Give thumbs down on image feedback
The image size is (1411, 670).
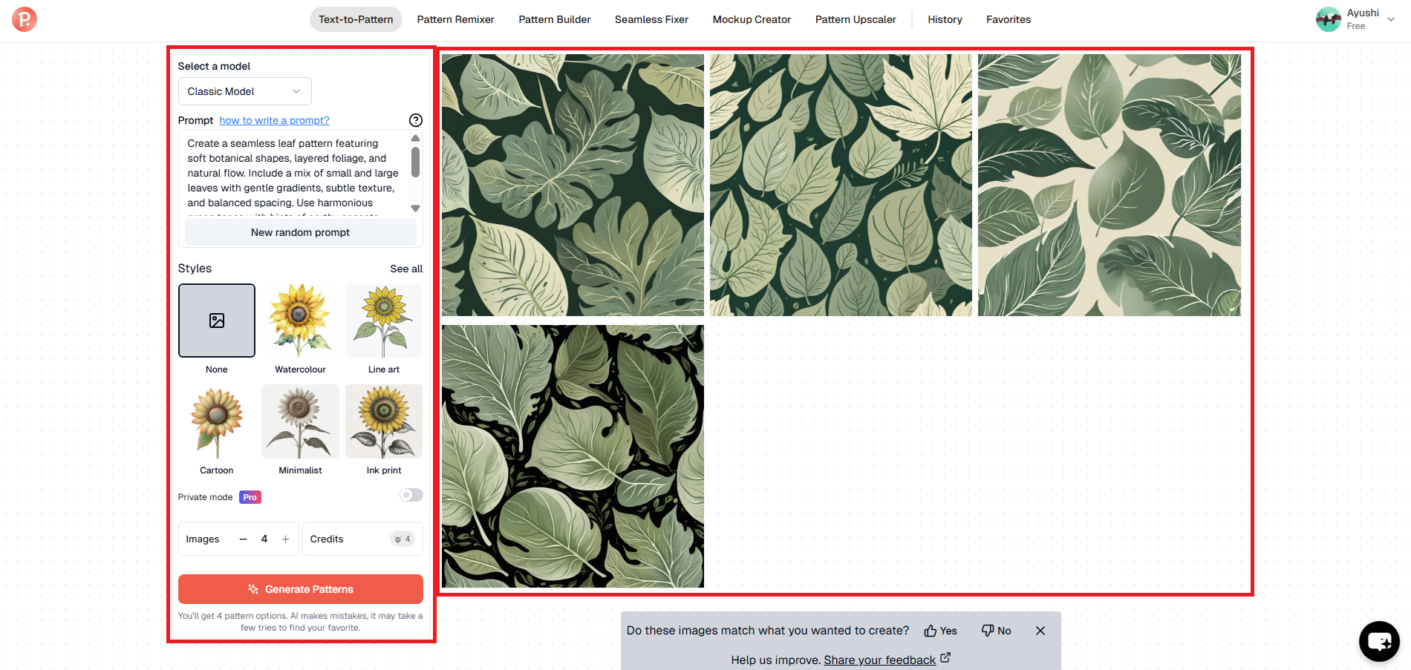pos(995,630)
